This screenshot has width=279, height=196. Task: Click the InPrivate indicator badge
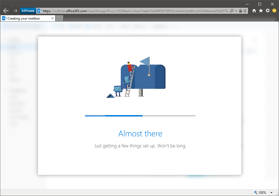[x=28, y=11]
